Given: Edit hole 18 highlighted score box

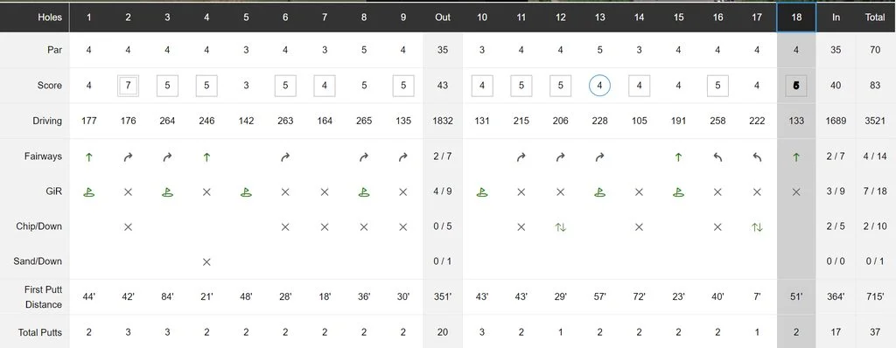Looking at the screenshot, I should [796, 86].
